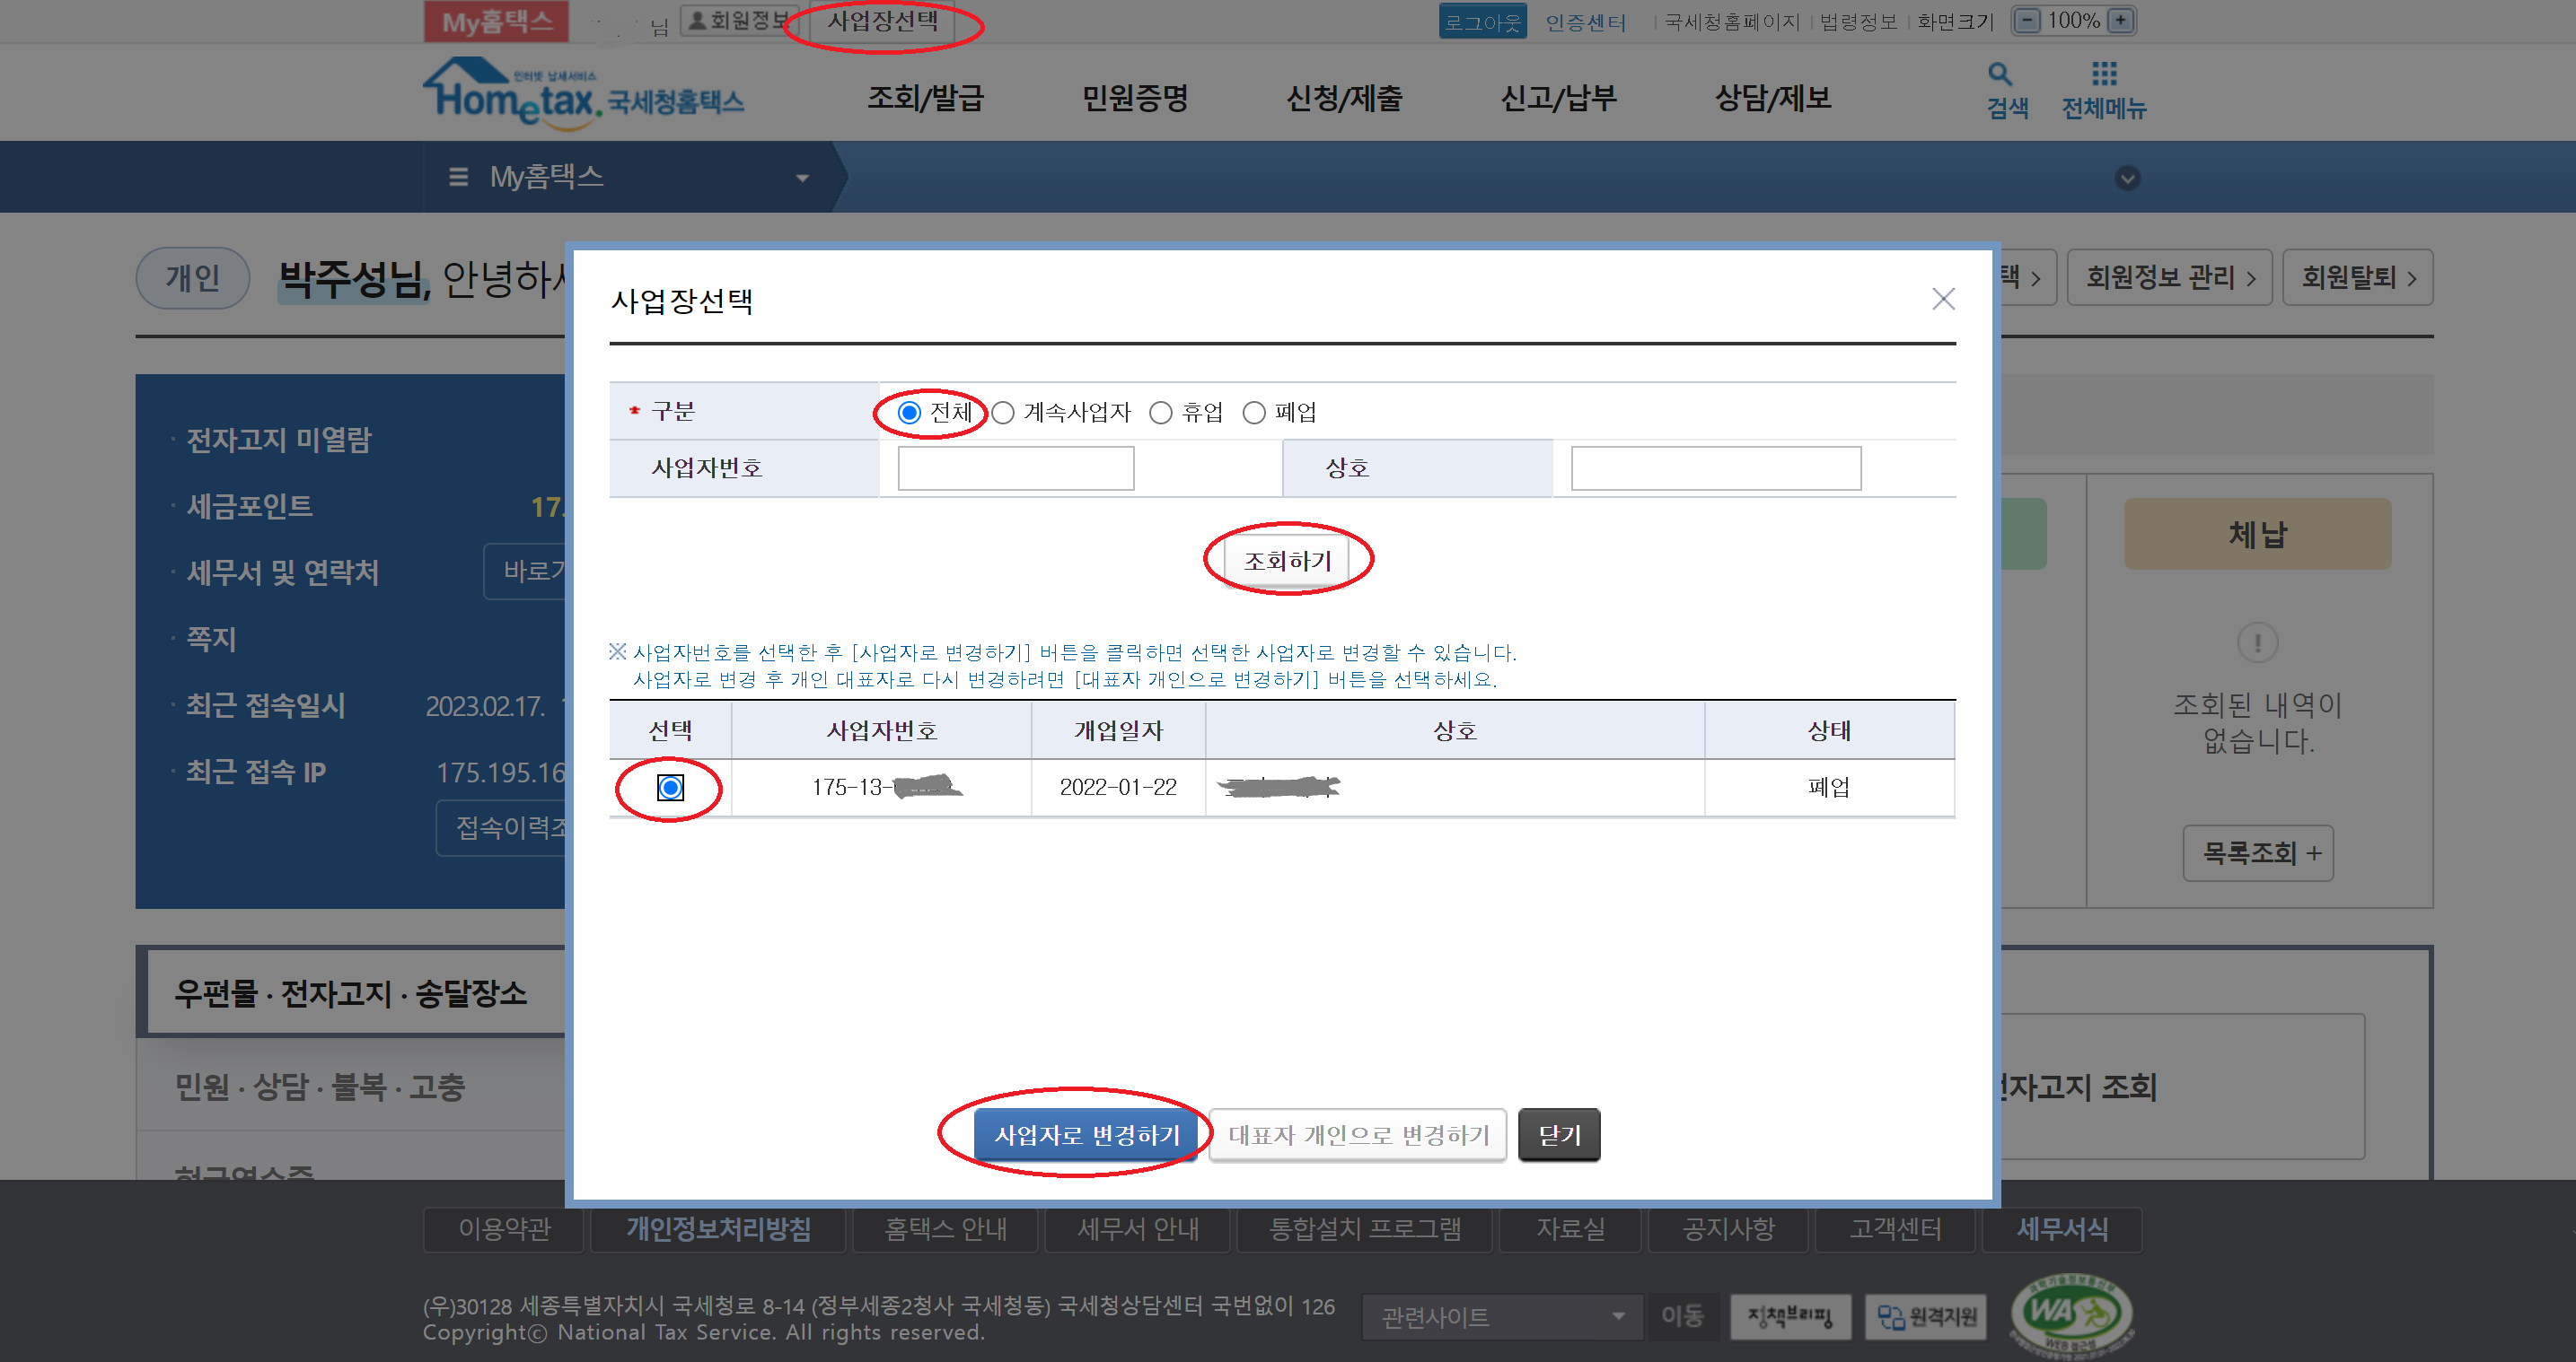Screen dimensions: 2576x1362
Task: Click the zoom in plus icon
Action: [x=2120, y=21]
